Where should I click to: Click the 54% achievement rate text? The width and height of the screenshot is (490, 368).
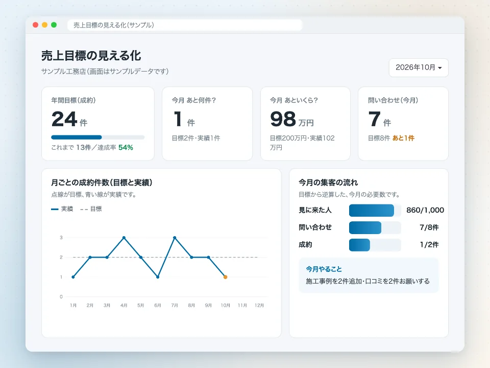tap(126, 147)
